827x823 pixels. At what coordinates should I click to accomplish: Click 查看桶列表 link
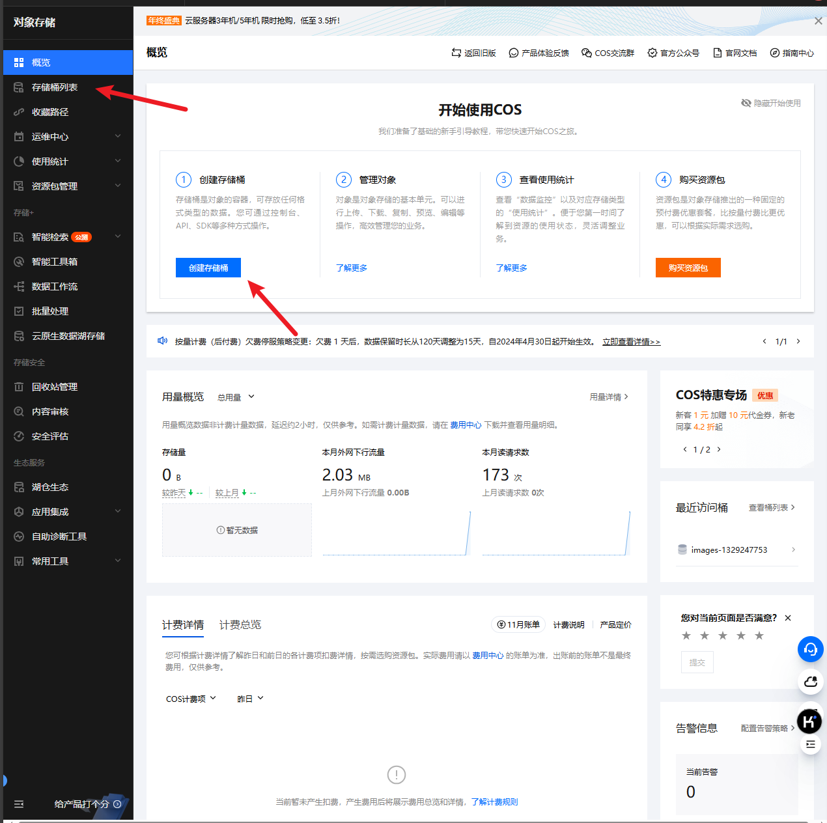point(772,508)
